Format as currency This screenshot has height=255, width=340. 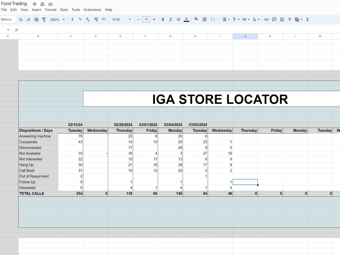point(72,19)
